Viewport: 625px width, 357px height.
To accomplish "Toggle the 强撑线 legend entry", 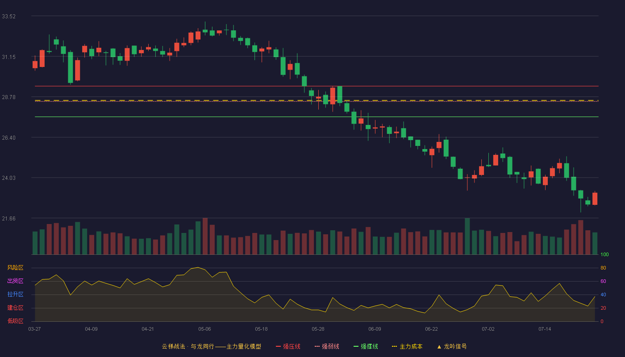I will 366,346.
